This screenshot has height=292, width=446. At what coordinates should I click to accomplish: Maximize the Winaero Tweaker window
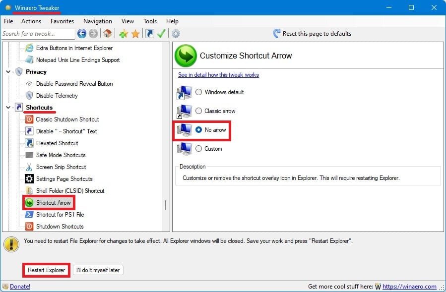[x=411, y=7]
